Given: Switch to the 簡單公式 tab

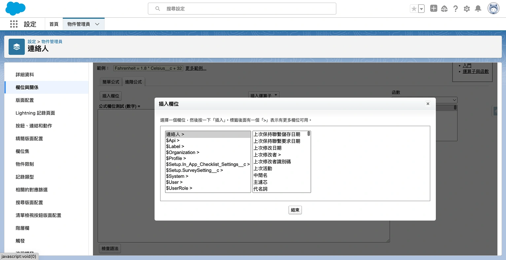Looking at the screenshot, I should coord(110,81).
